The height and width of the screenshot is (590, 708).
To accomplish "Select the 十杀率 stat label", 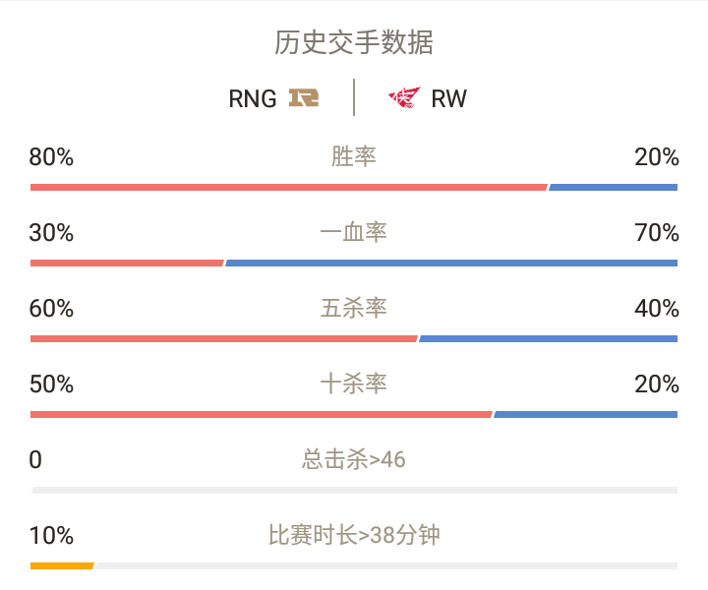I will [354, 384].
